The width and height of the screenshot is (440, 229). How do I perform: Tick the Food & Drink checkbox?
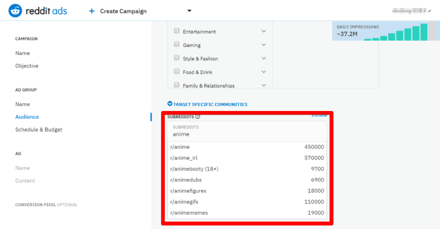point(177,72)
